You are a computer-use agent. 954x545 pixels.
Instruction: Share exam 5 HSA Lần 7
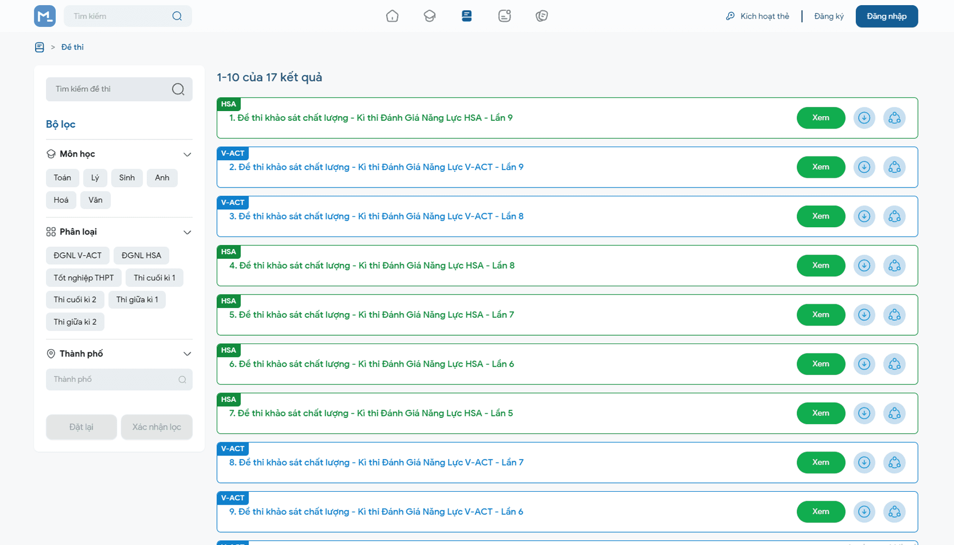click(x=895, y=315)
